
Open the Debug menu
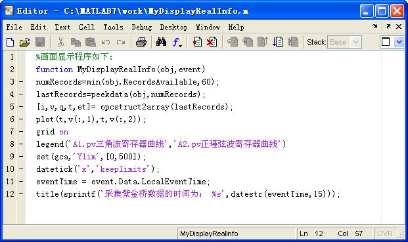(141, 27)
